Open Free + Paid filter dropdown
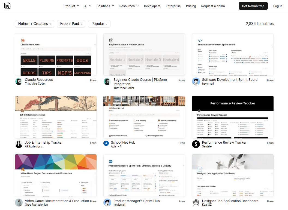The height and width of the screenshot is (210, 288). pyautogui.click(x=71, y=24)
